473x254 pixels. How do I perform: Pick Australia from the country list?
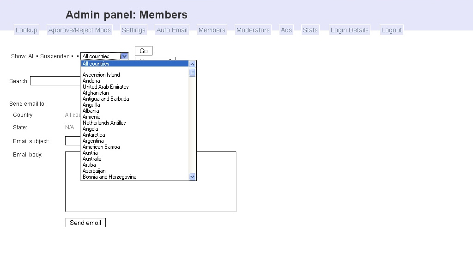[92, 159]
